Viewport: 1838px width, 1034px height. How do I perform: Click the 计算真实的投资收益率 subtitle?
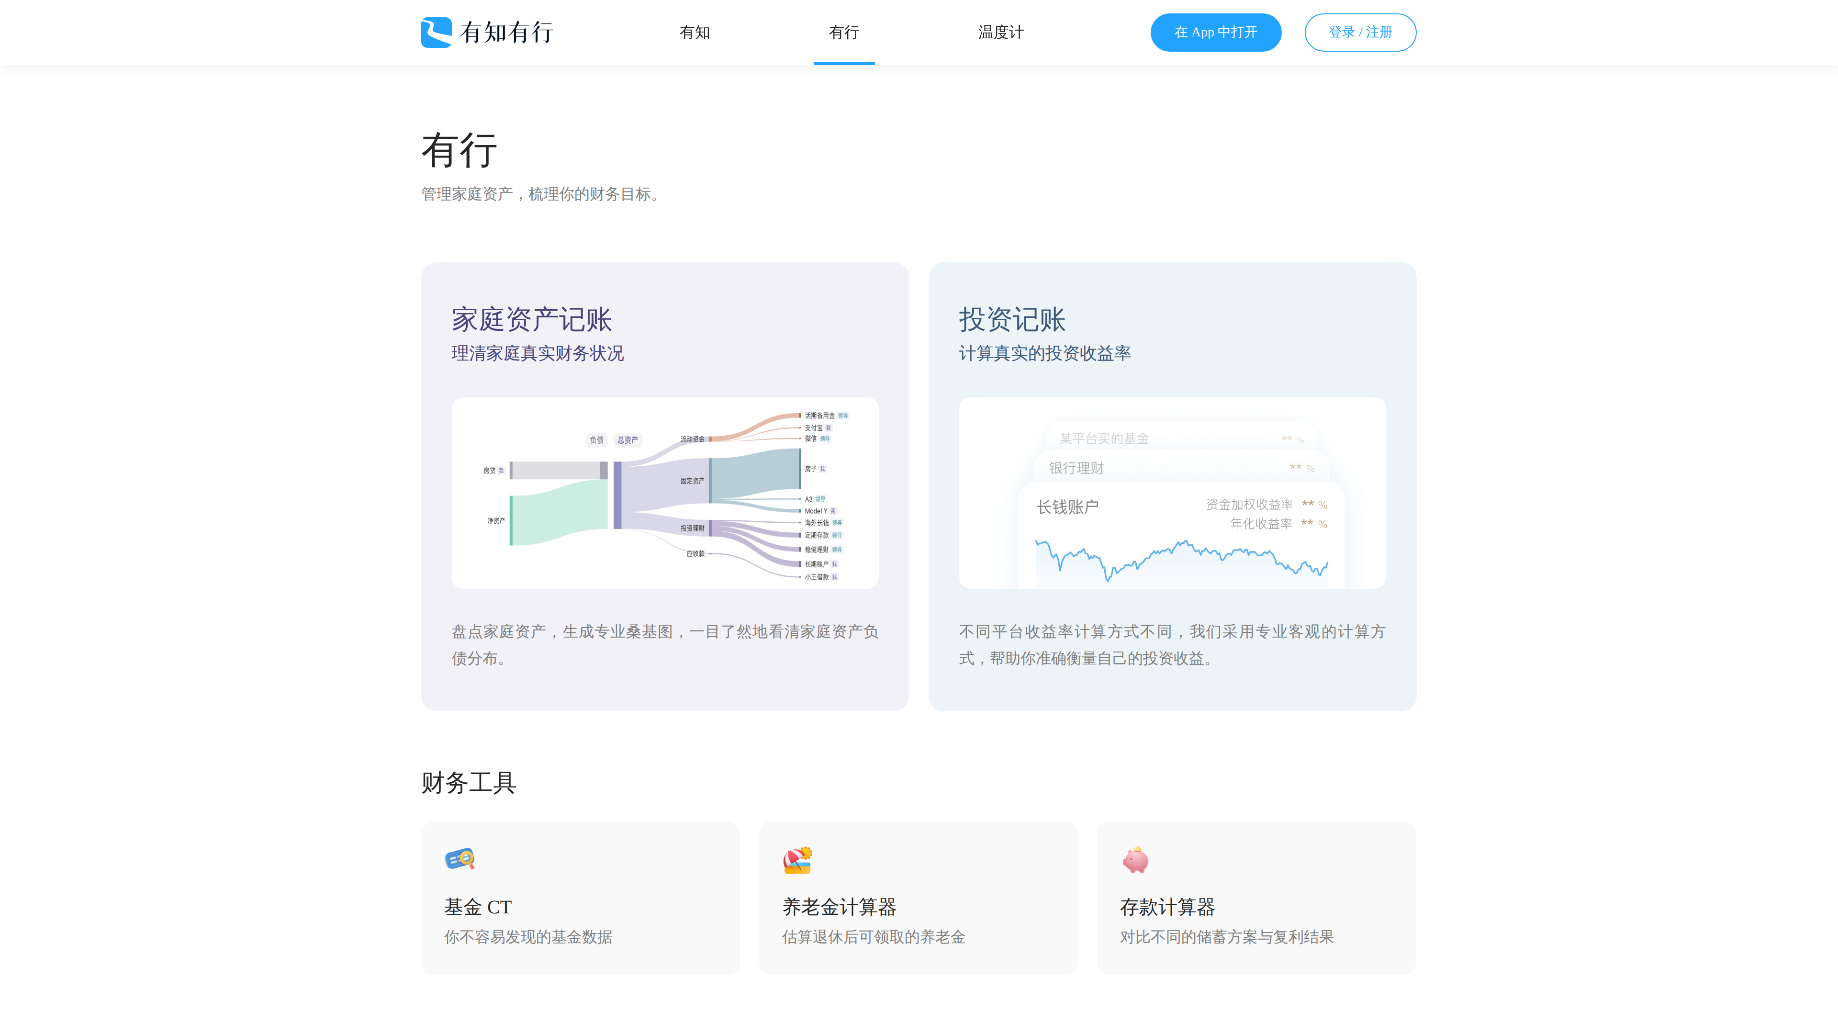pos(1044,353)
